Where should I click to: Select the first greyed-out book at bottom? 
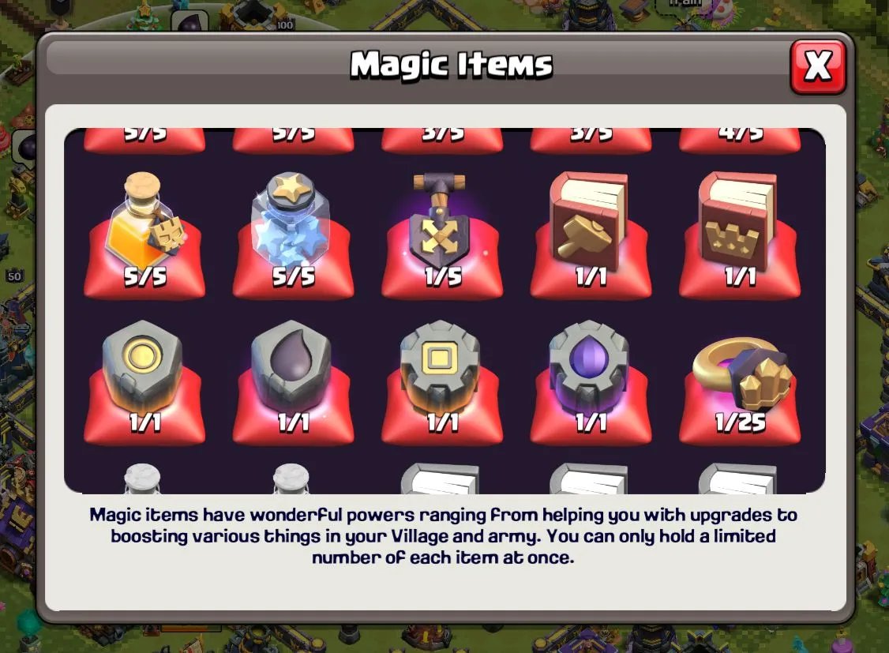(x=440, y=478)
